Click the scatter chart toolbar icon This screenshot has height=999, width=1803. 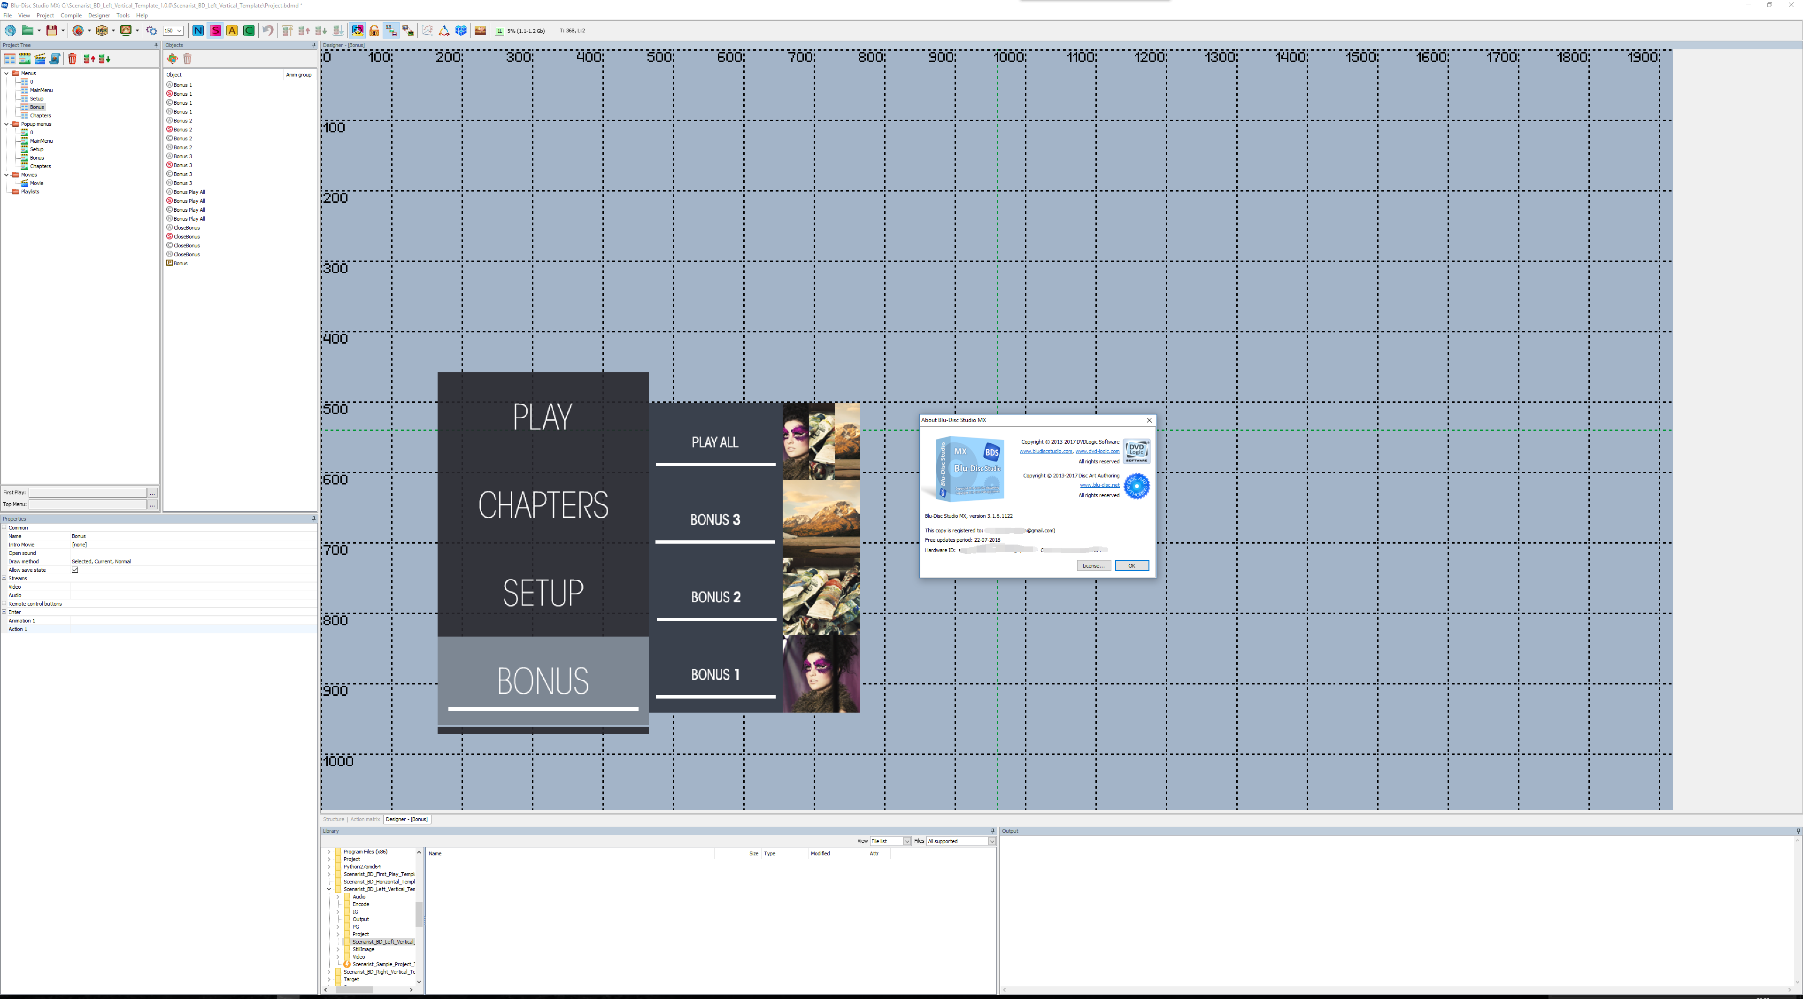pos(427,31)
